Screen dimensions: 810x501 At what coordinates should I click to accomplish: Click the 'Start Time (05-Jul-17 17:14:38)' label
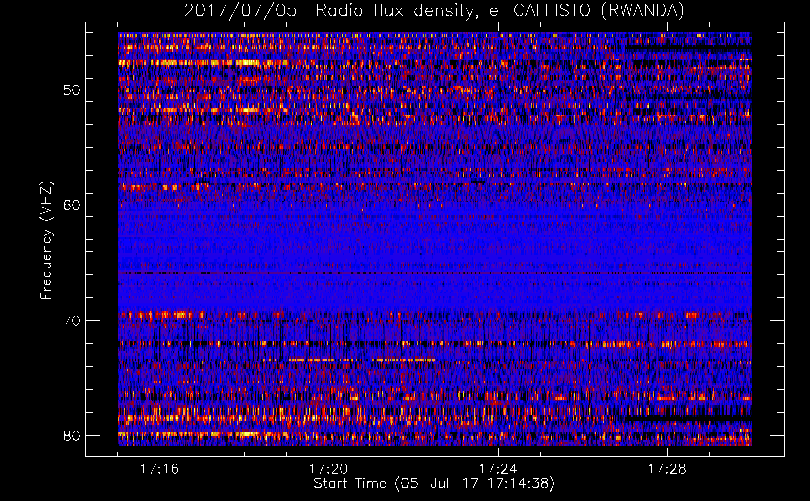point(434,484)
